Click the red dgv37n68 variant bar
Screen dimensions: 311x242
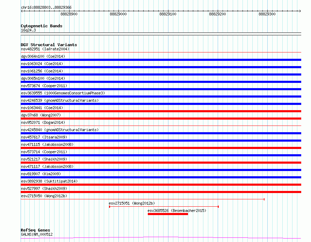pos(161,119)
